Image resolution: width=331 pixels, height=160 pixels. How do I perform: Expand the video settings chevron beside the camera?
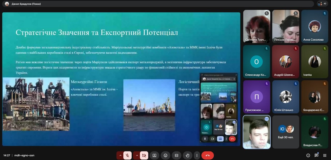click(x=137, y=155)
